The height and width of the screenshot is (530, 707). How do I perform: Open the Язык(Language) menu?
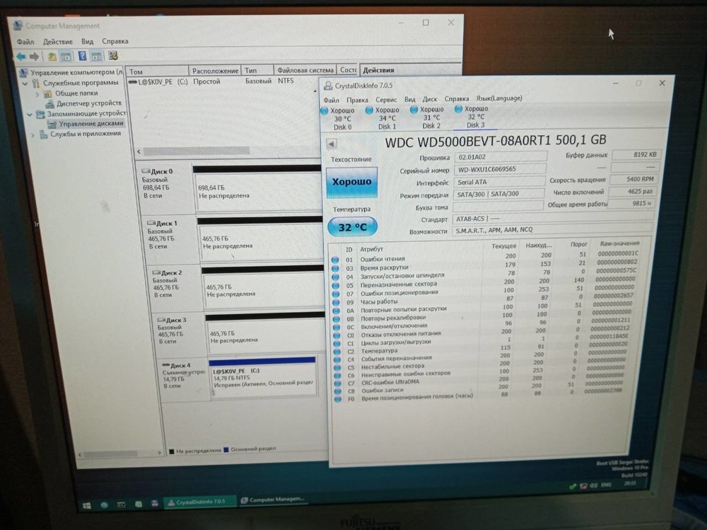(x=499, y=98)
